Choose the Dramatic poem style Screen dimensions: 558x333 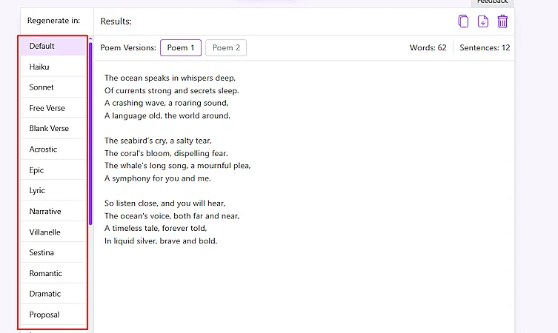coord(53,294)
